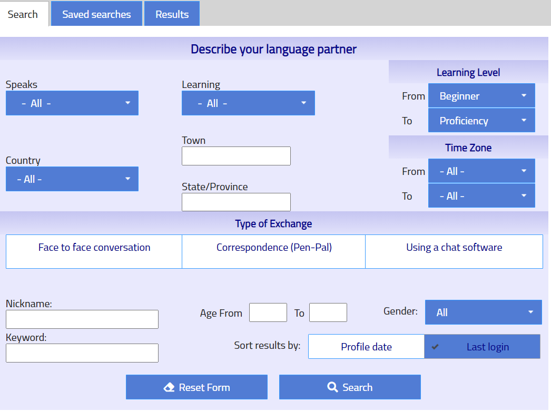Click the eraser icon on Reset Form button
The width and height of the screenshot is (551, 411).
point(169,386)
